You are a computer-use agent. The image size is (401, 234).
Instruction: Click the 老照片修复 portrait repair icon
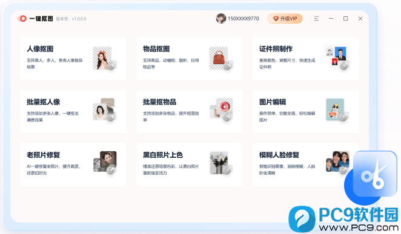[x=105, y=162]
